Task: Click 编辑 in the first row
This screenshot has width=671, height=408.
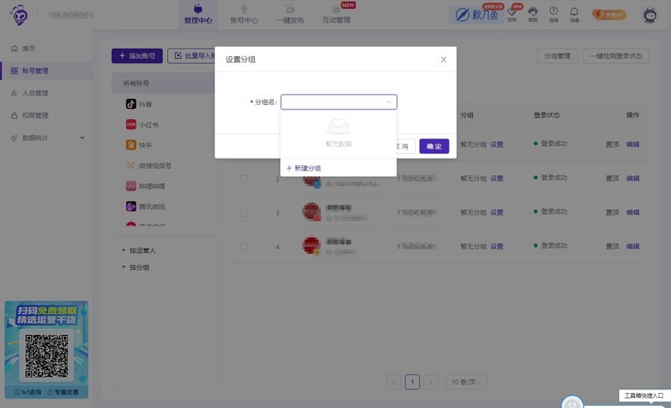Action: 633,144
